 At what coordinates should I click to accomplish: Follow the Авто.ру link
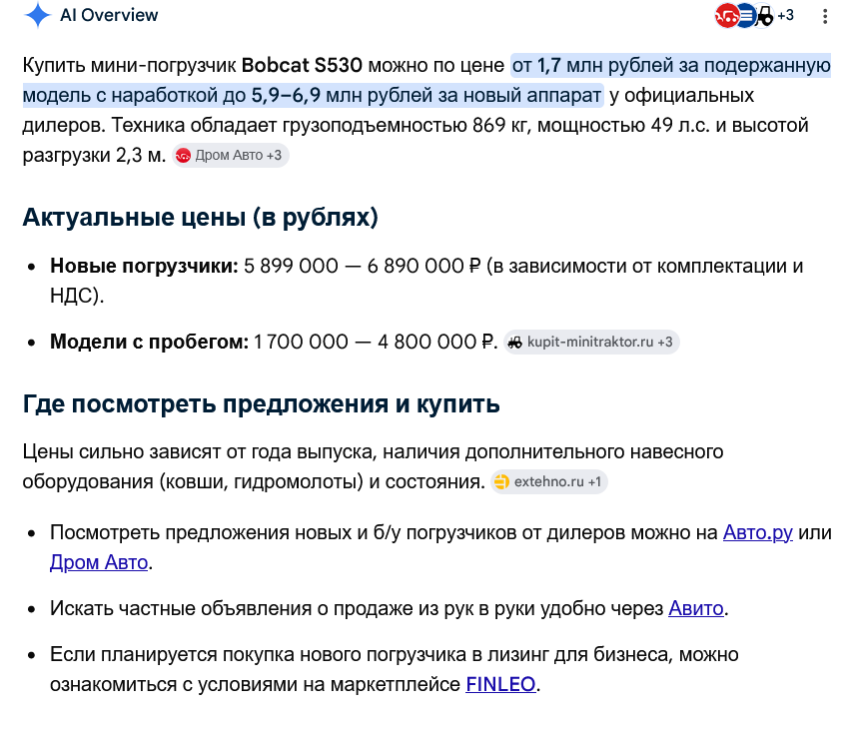[758, 532]
